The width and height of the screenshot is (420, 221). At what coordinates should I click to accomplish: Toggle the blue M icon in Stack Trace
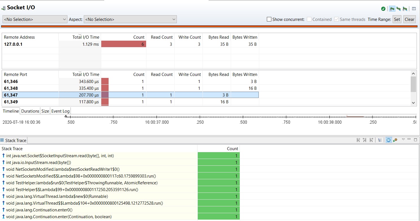pyautogui.click(x=388, y=140)
